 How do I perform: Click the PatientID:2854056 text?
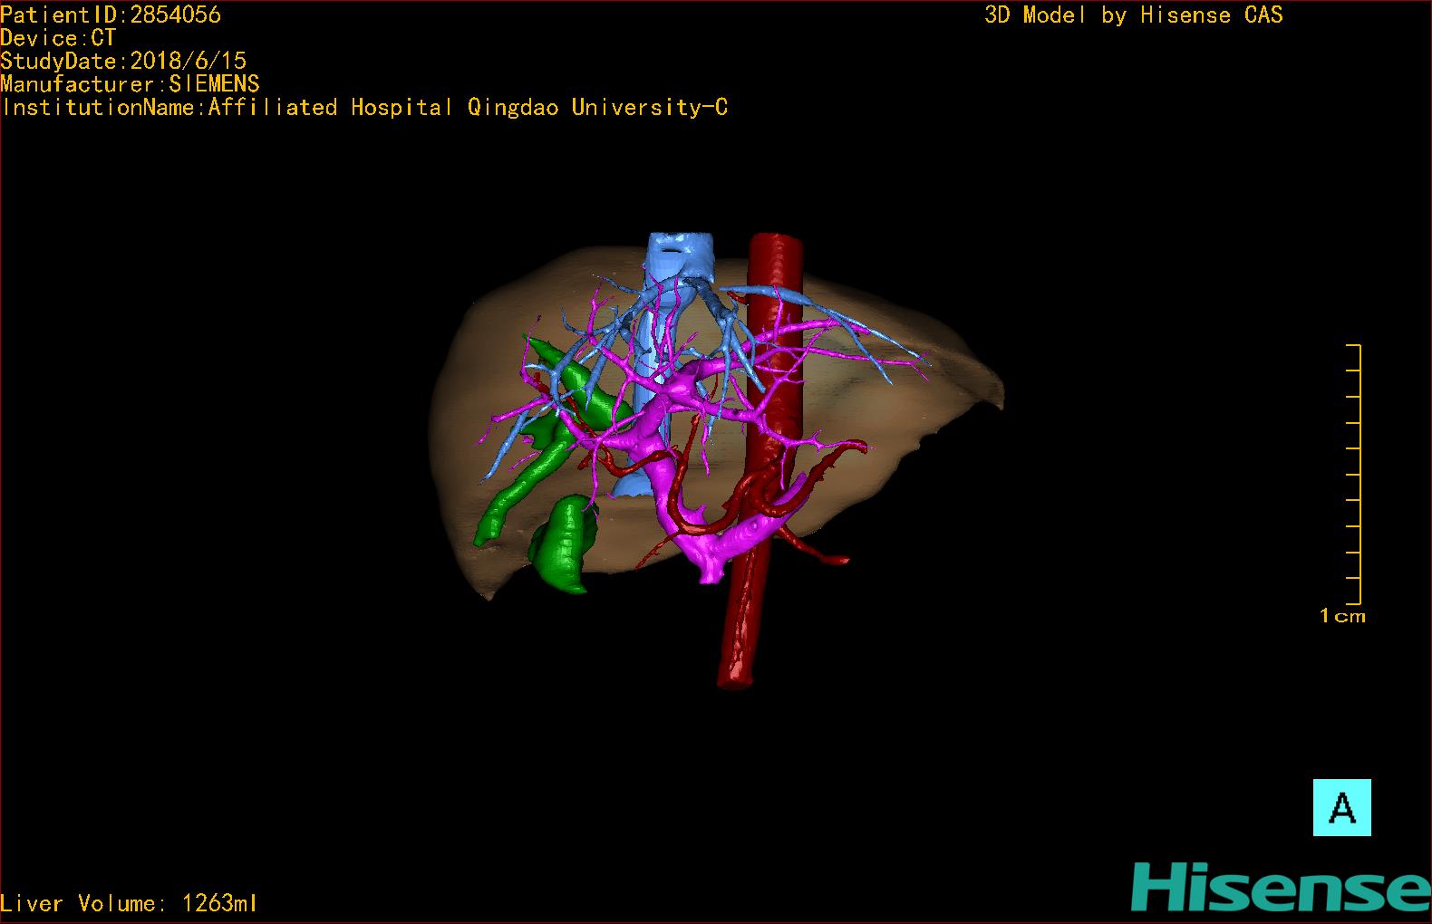[x=111, y=14]
